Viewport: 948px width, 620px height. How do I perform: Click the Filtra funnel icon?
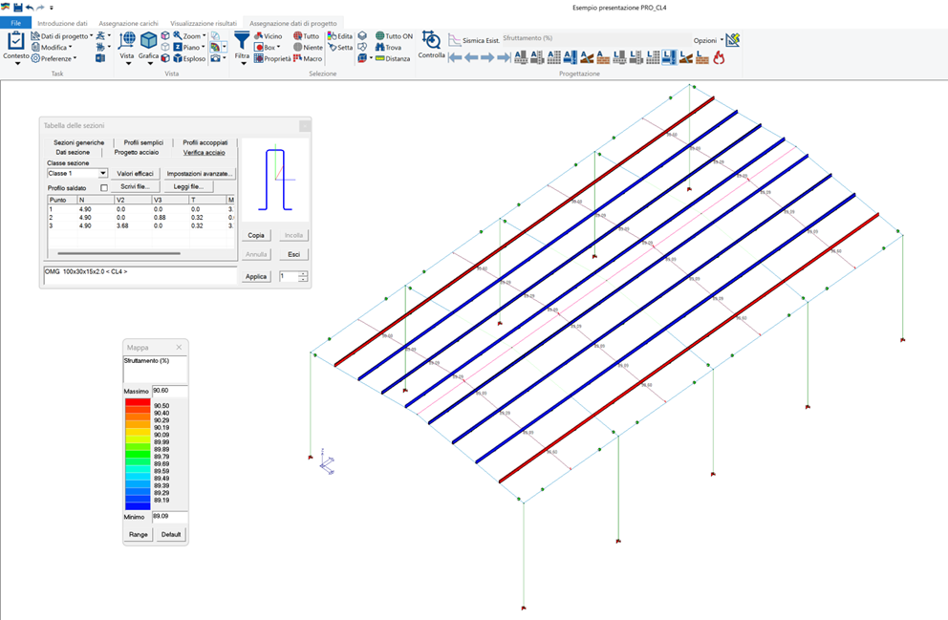tap(242, 40)
